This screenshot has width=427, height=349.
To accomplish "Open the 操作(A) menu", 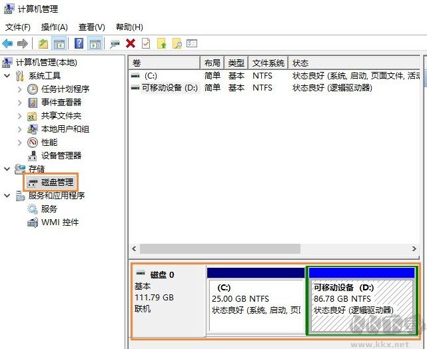I will click(54, 27).
